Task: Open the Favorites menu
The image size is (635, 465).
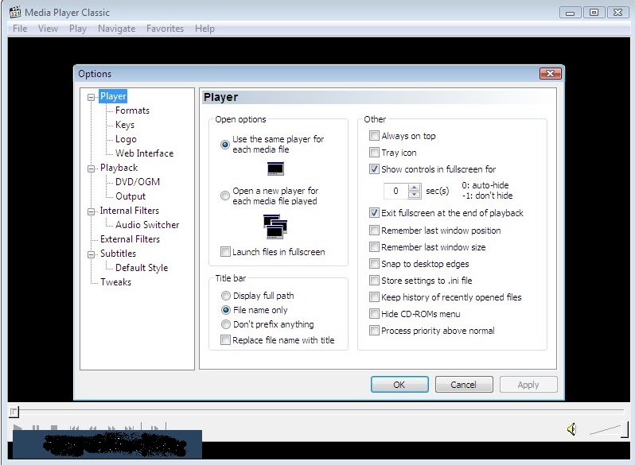Action: pos(165,29)
